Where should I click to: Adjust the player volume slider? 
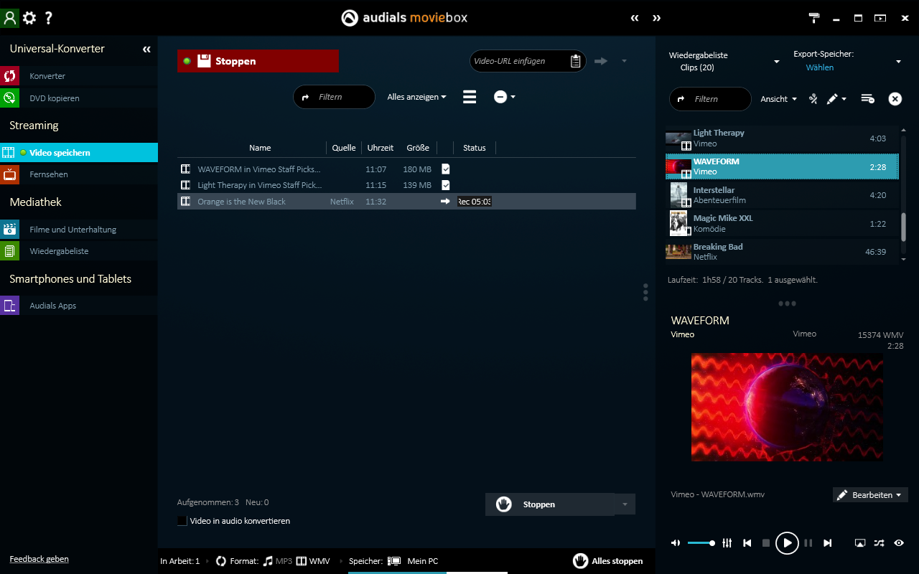tap(701, 543)
